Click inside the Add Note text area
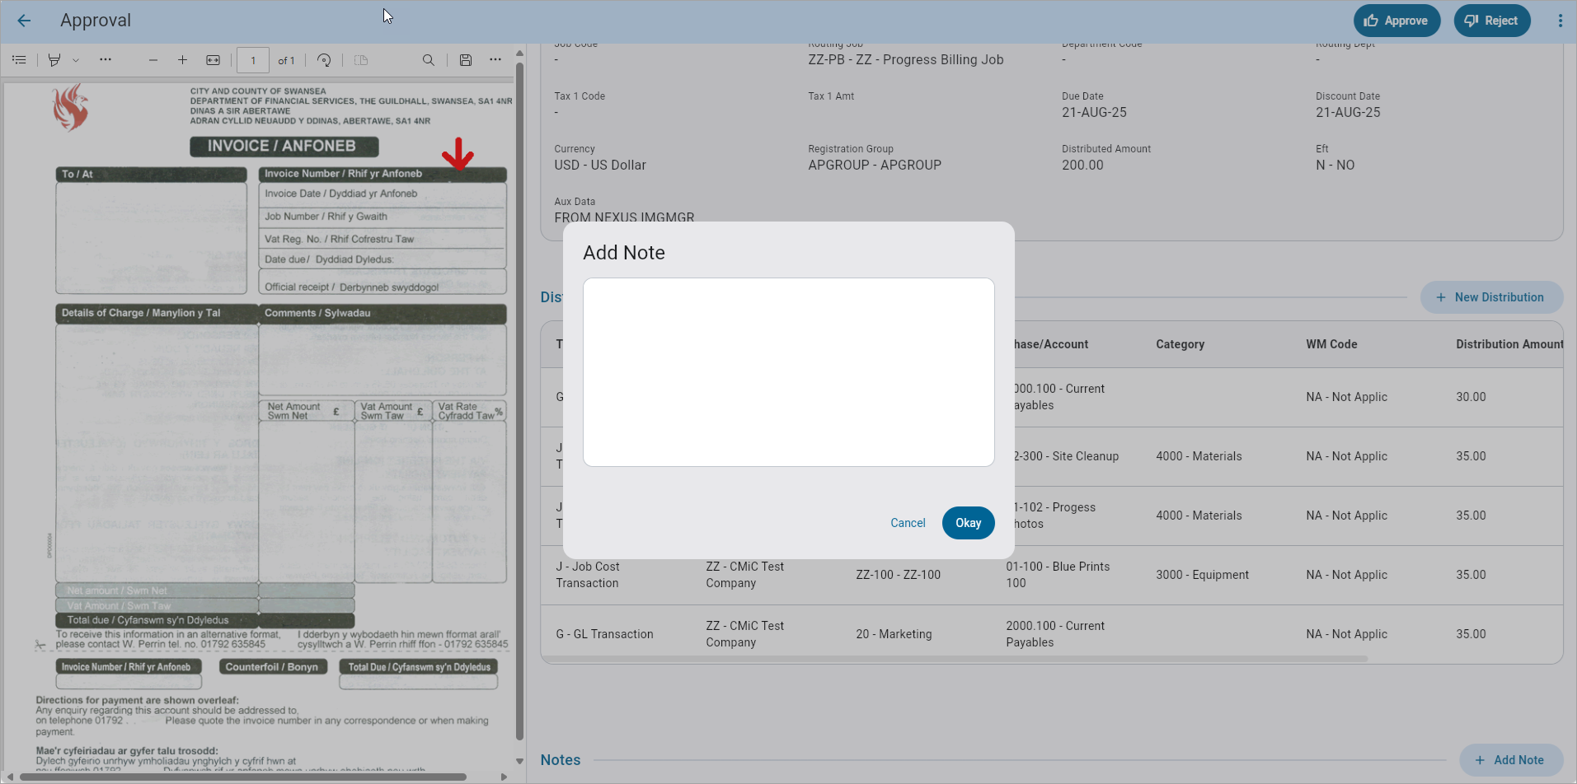 coord(788,372)
